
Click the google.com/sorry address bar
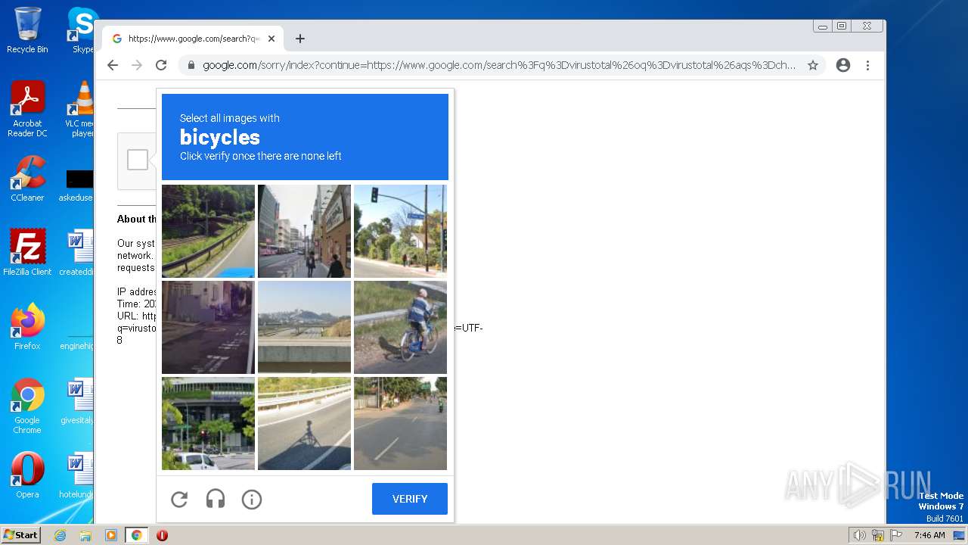(x=499, y=65)
